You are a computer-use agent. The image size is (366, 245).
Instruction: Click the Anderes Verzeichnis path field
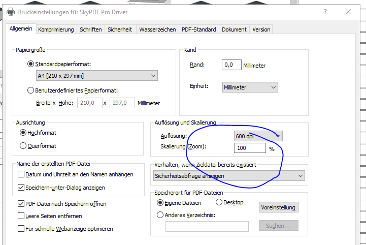tap(207, 226)
